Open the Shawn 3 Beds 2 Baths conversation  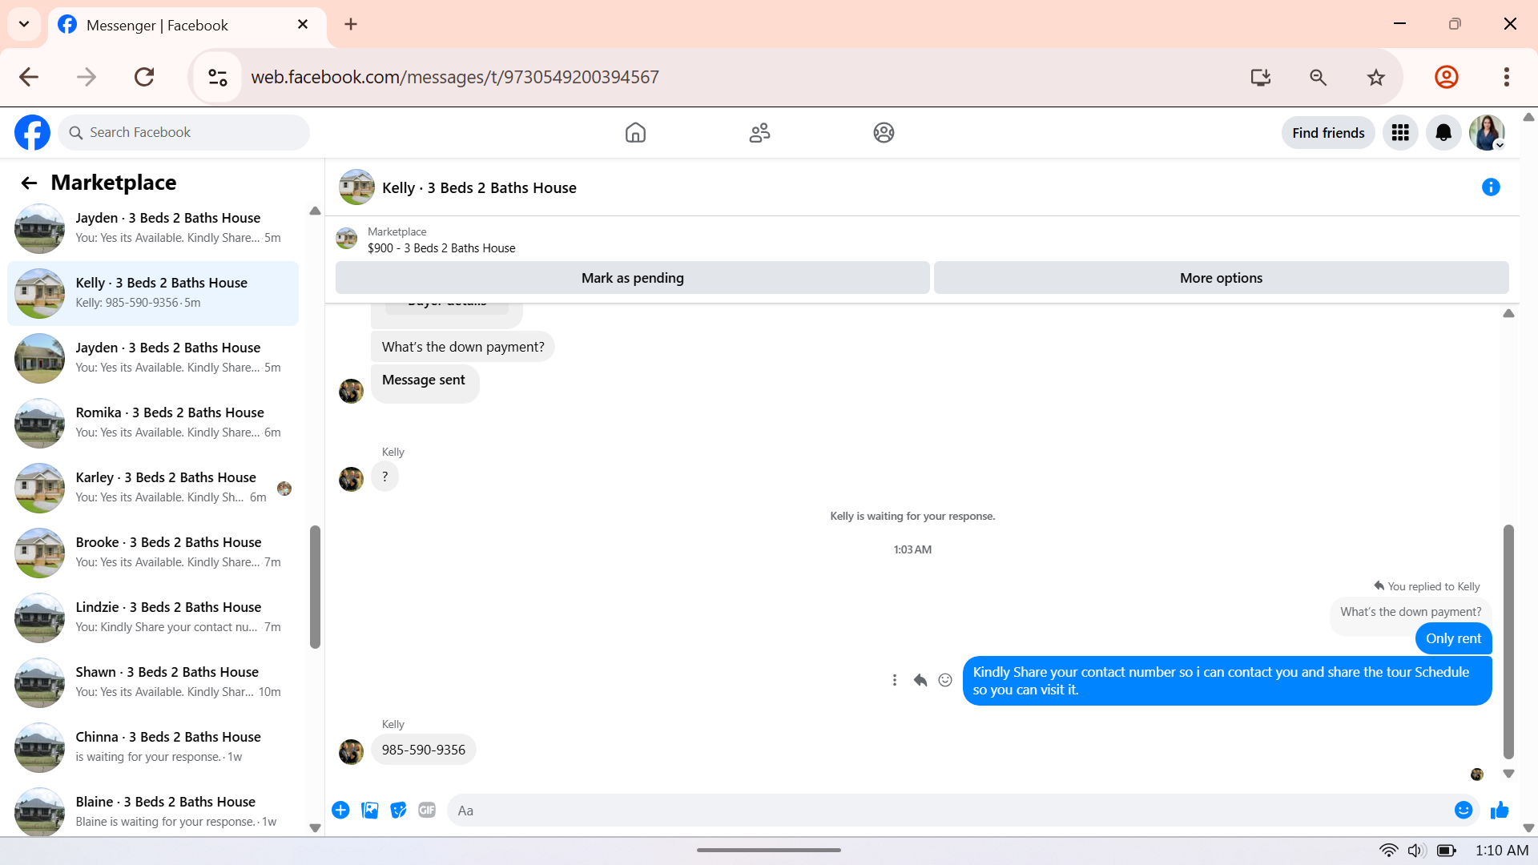pos(153,682)
